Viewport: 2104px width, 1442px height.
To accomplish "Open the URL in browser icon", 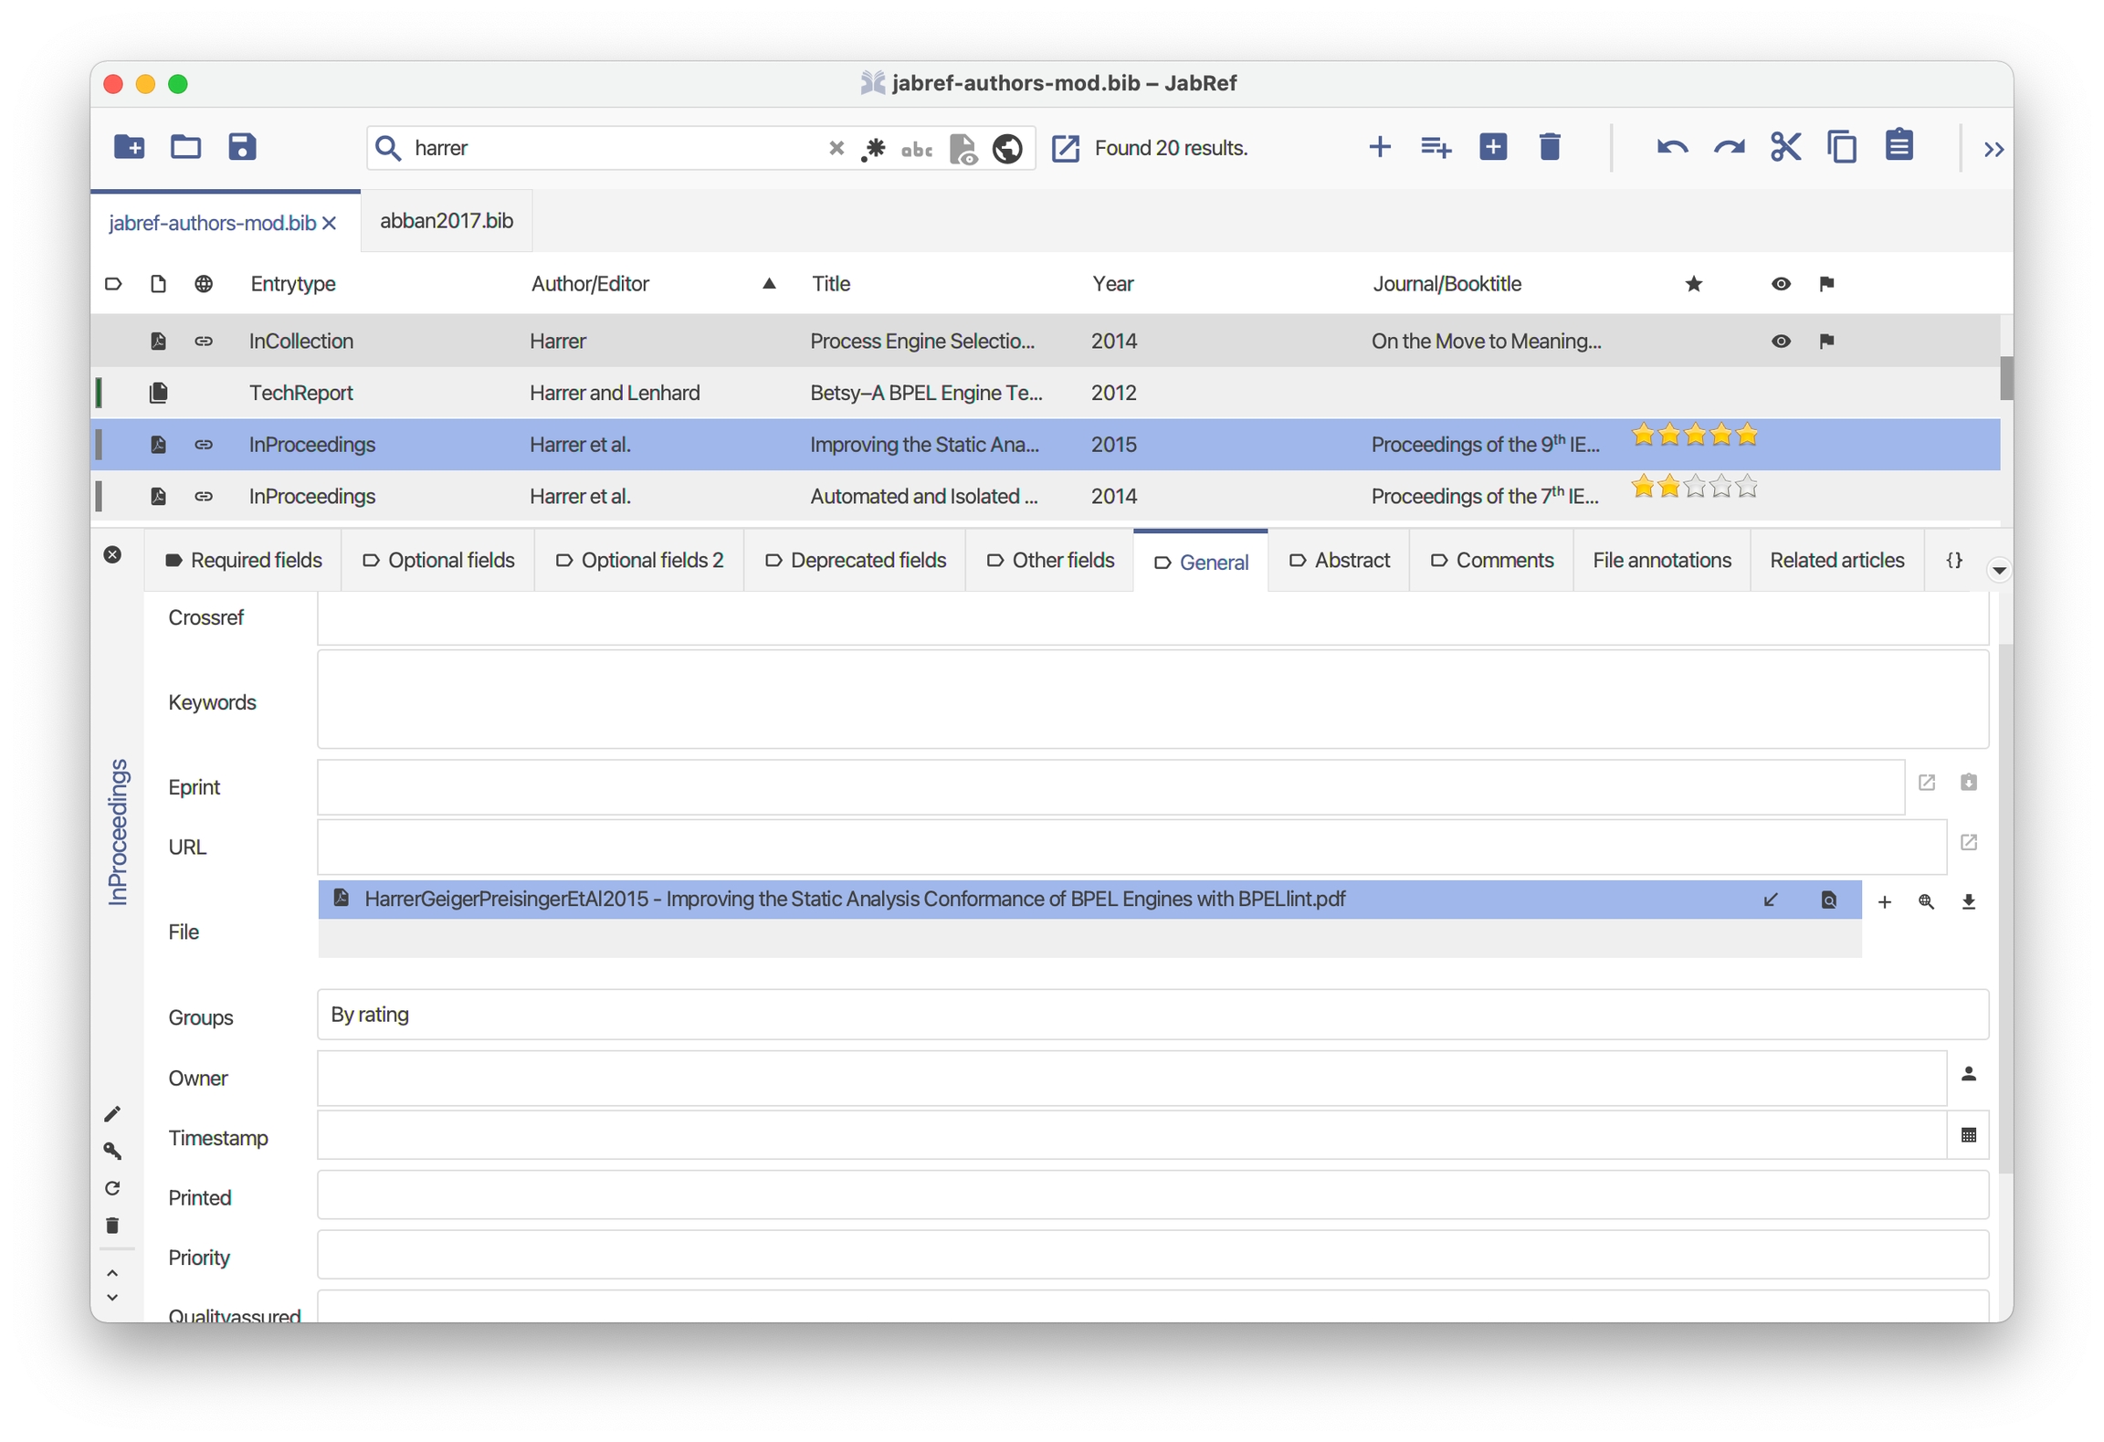I will click(x=1968, y=843).
